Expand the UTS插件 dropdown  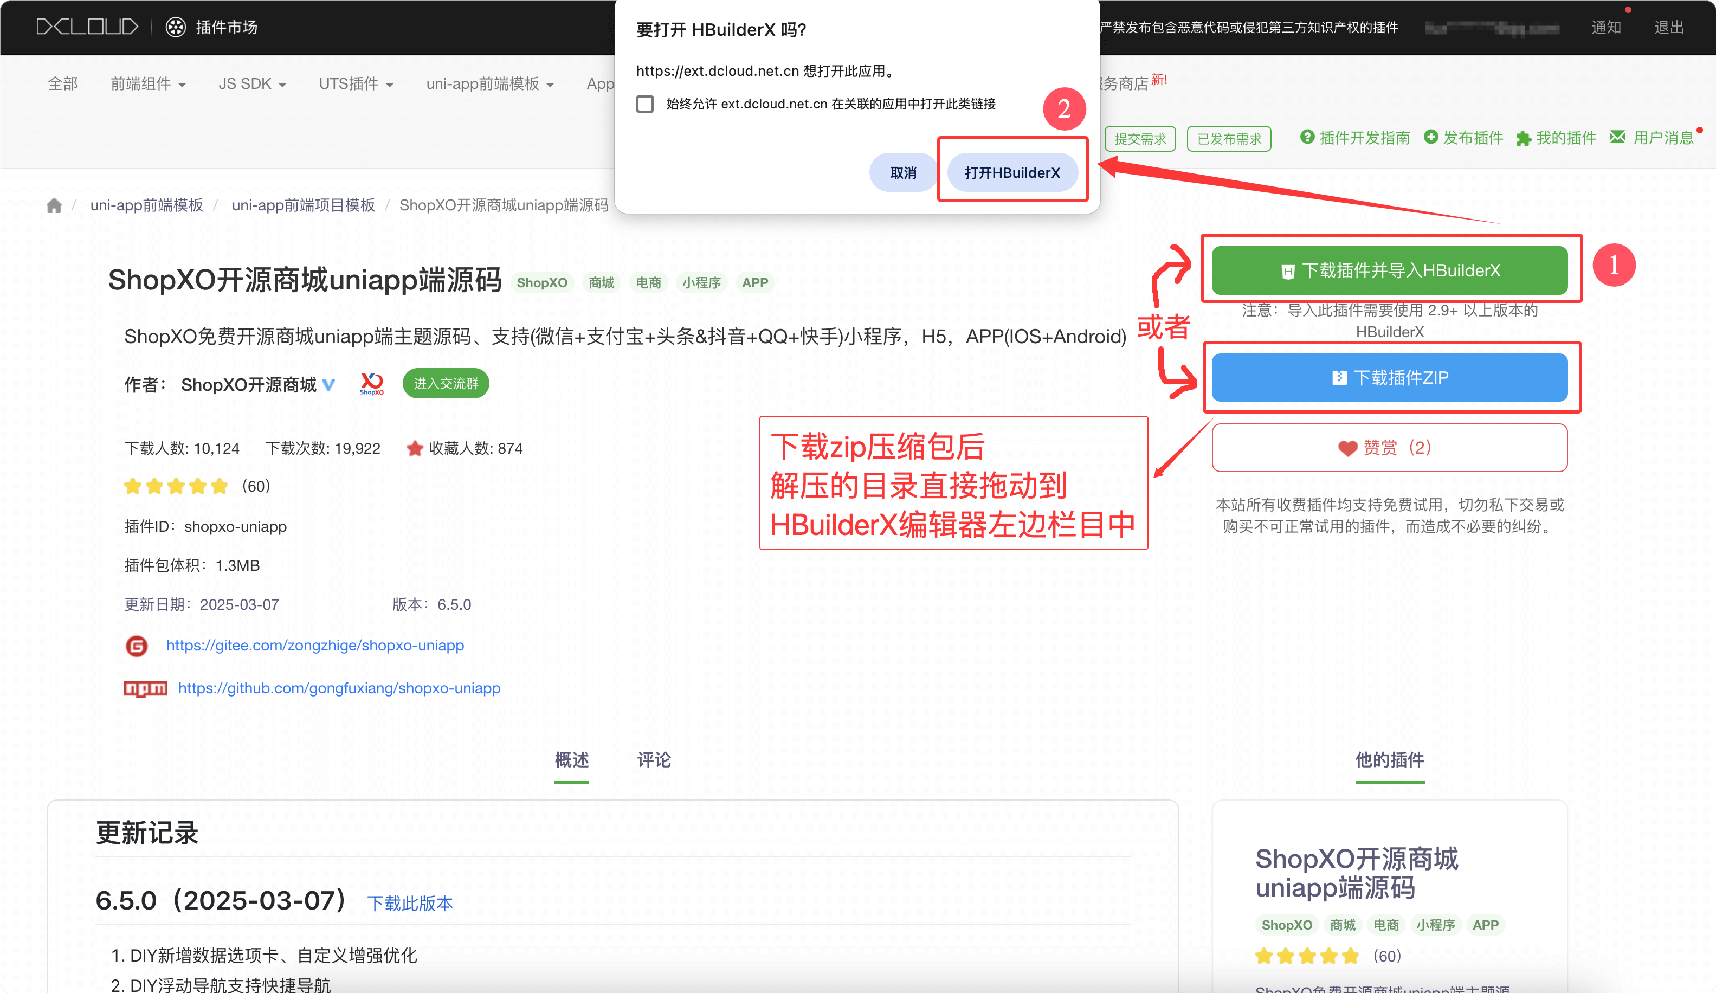point(356,84)
